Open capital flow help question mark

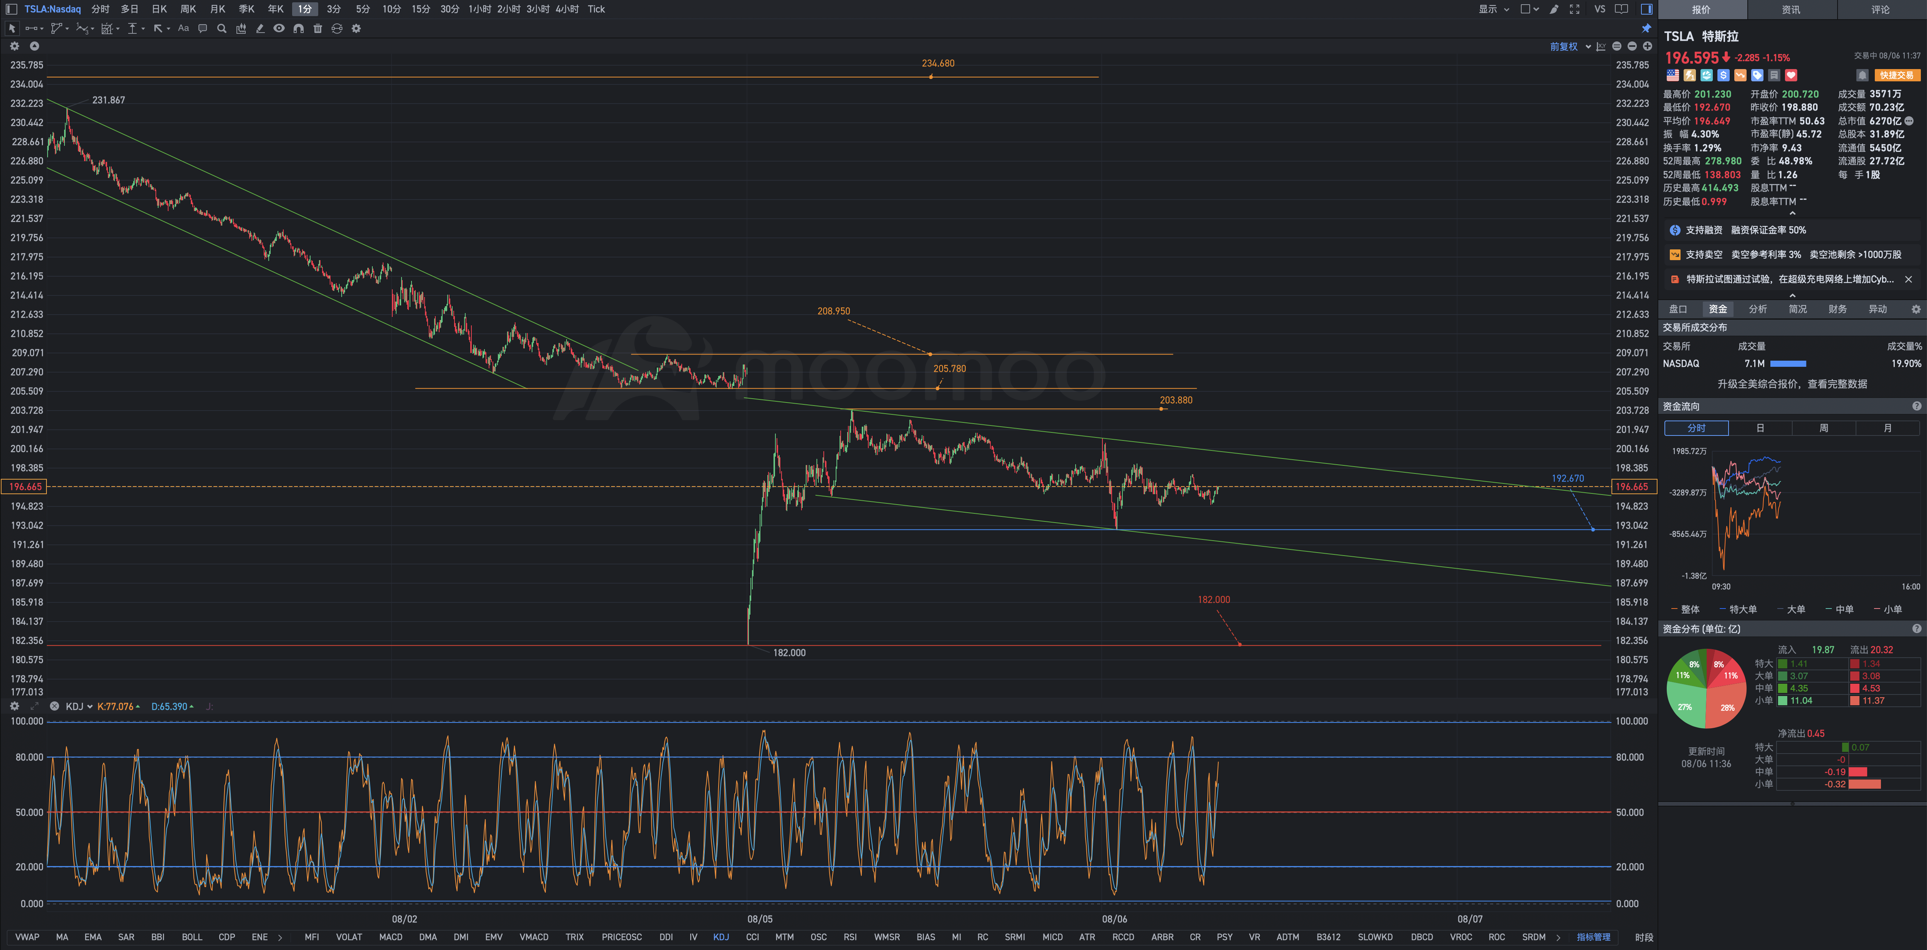tap(1917, 407)
